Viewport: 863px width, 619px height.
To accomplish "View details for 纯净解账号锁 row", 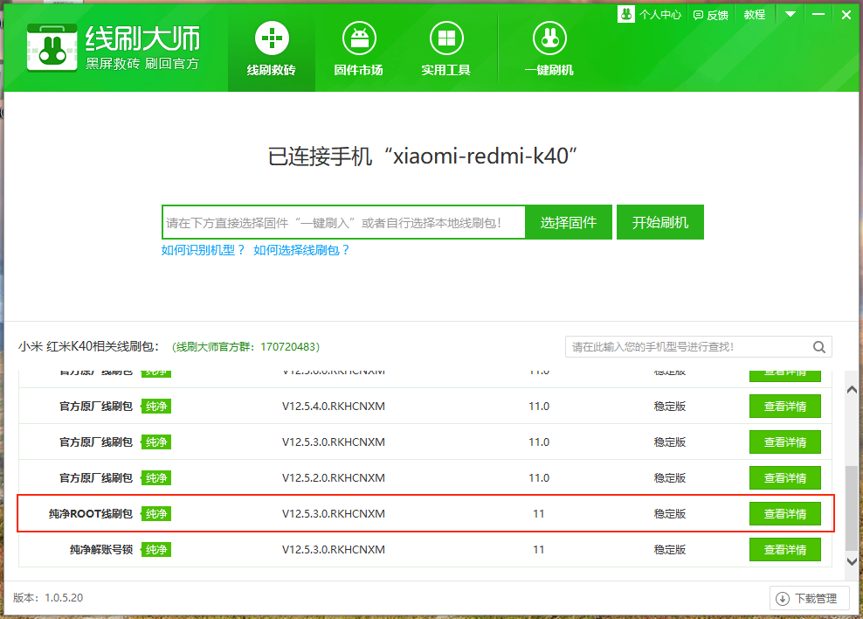I will pos(784,550).
